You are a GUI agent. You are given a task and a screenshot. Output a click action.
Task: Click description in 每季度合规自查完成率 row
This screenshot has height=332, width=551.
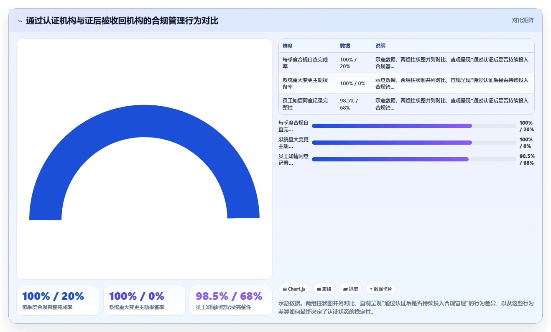[x=452, y=63]
